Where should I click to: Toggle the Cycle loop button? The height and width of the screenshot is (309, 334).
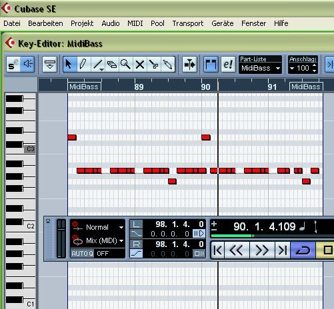click(x=303, y=250)
